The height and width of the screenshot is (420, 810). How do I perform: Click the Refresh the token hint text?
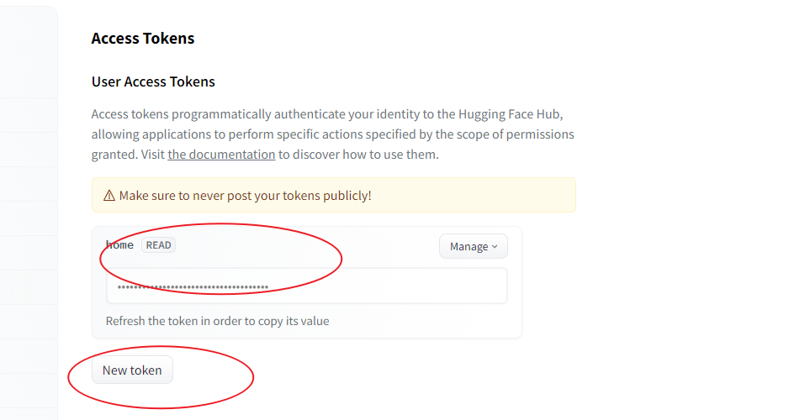click(x=218, y=321)
